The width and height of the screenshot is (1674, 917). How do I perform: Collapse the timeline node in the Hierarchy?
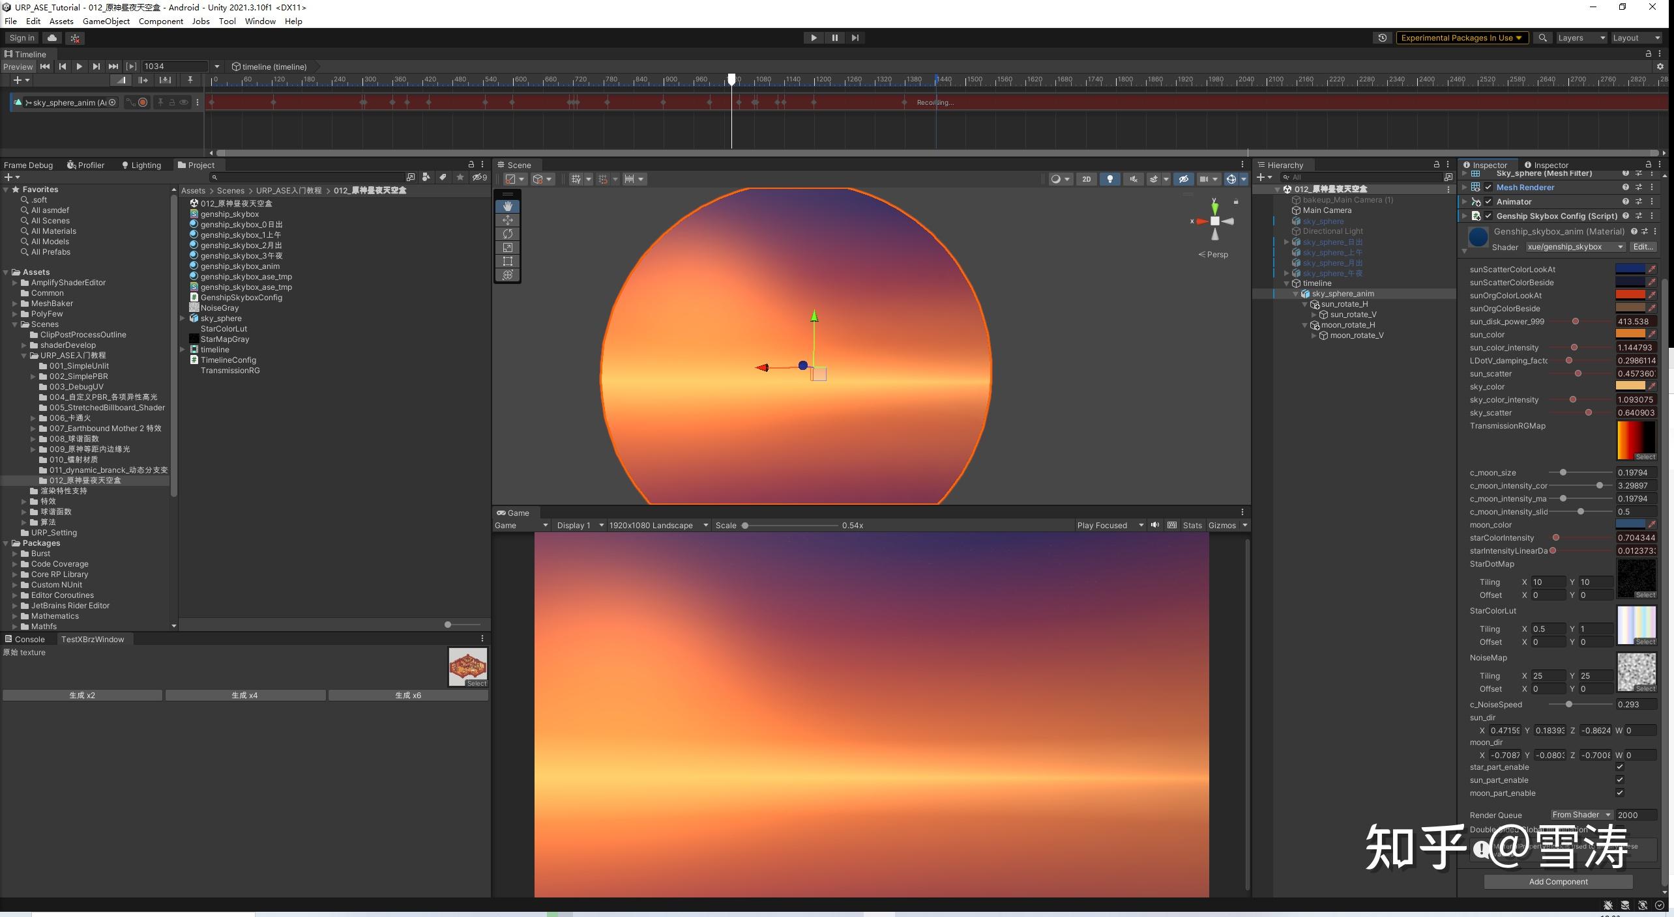pos(1285,283)
